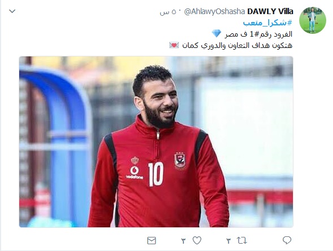Click the tweet line الفرود رقم#1 ف مصر
Screen dimensions: 333x251
pos(258,34)
